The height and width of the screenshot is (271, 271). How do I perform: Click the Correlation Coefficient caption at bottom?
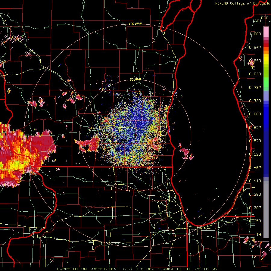pyautogui.click(x=137, y=269)
